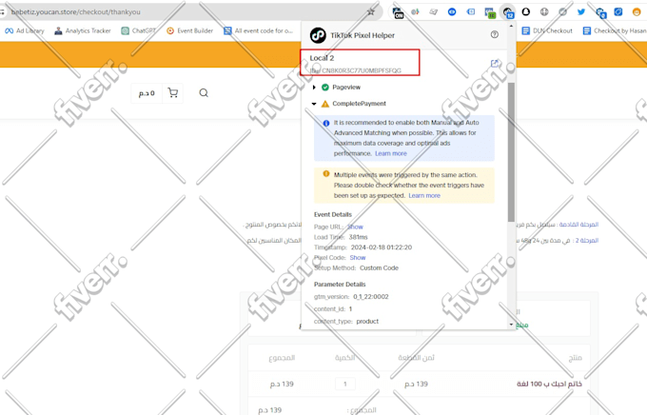Bookmark this page with the star icon
The width and height of the screenshot is (647, 415).
click(x=370, y=12)
